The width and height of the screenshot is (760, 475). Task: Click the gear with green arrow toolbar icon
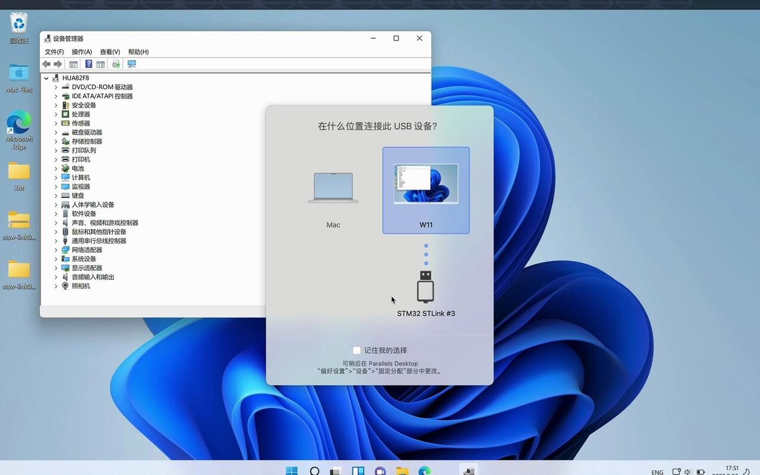pyautogui.click(x=116, y=64)
